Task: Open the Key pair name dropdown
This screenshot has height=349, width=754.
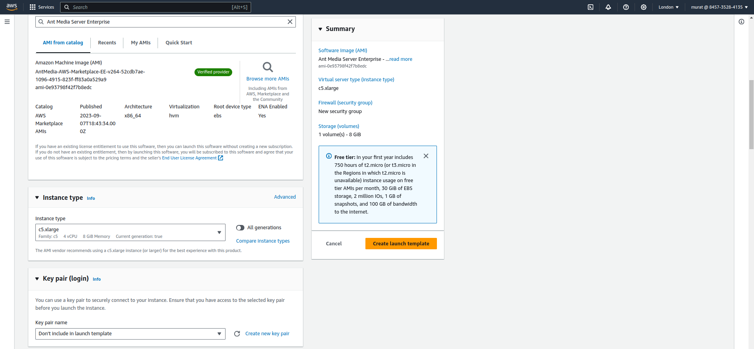Action: pos(130,334)
